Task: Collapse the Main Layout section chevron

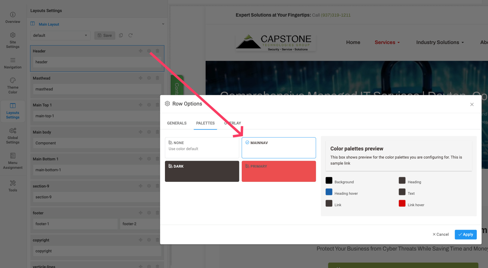Action: [163, 24]
